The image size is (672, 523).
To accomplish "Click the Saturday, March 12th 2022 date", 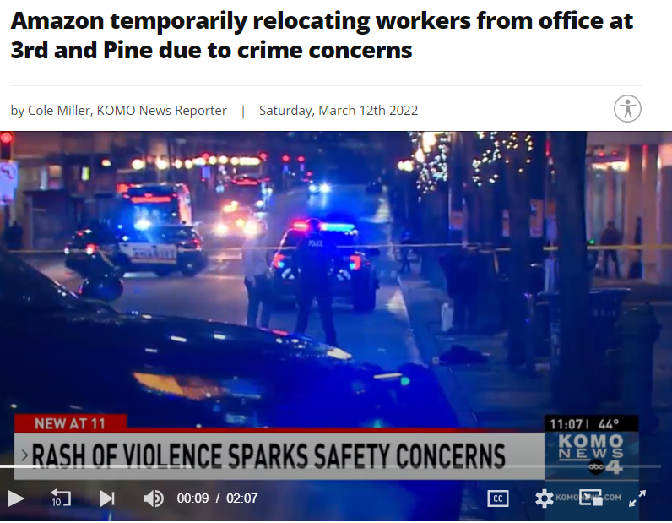I will click(x=339, y=111).
